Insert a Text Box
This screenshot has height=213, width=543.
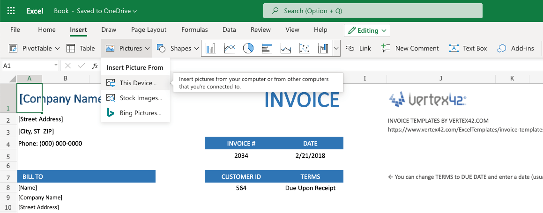pos(469,48)
